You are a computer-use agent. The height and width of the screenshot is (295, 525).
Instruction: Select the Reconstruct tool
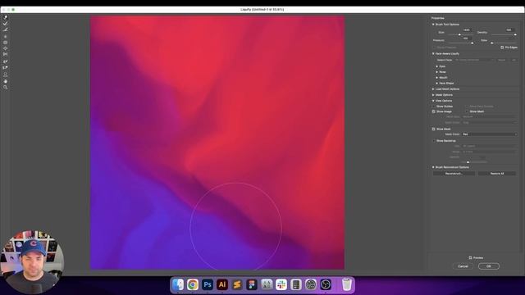point(6,24)
